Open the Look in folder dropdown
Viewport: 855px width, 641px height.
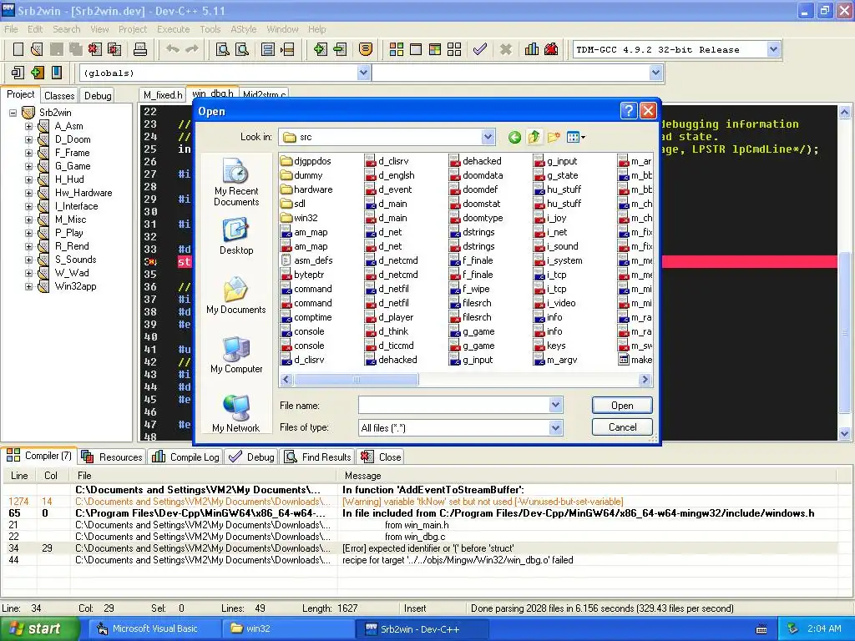click(x=488, y=138)
